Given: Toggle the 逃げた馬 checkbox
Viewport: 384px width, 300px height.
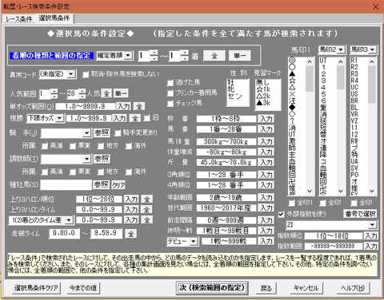Looking at the screenshot, I should [170, 83].
